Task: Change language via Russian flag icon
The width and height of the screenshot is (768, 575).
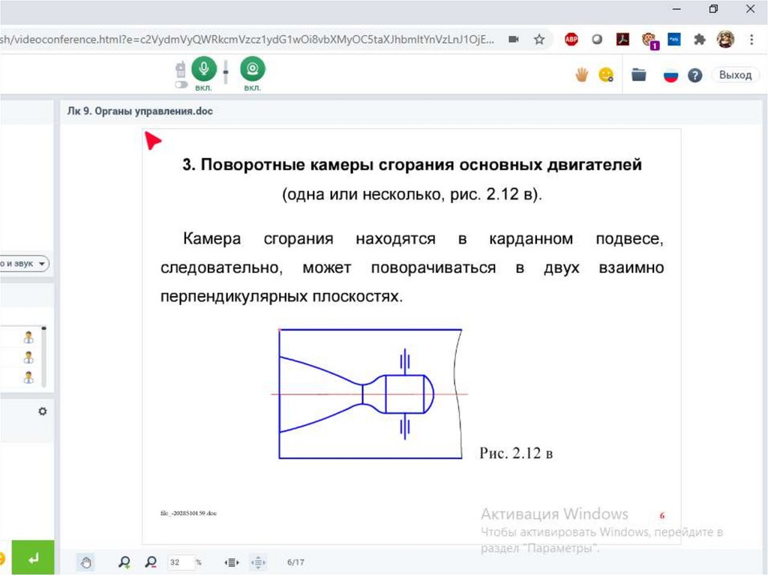Action: point(670,75)
